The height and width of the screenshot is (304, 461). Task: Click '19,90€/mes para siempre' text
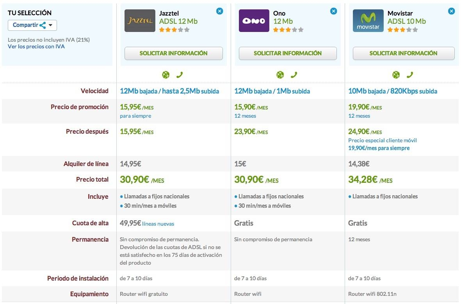(379, 148)
